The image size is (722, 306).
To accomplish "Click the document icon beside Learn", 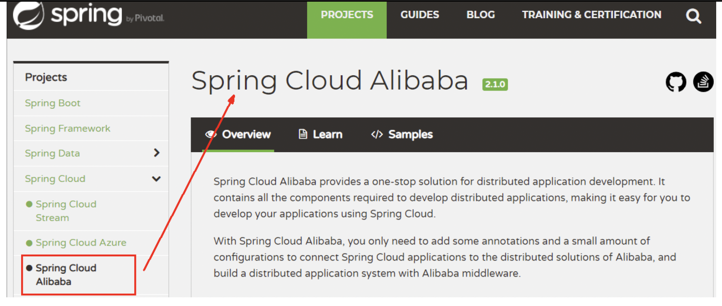I will pyautogui.click(x=303, y=134).
